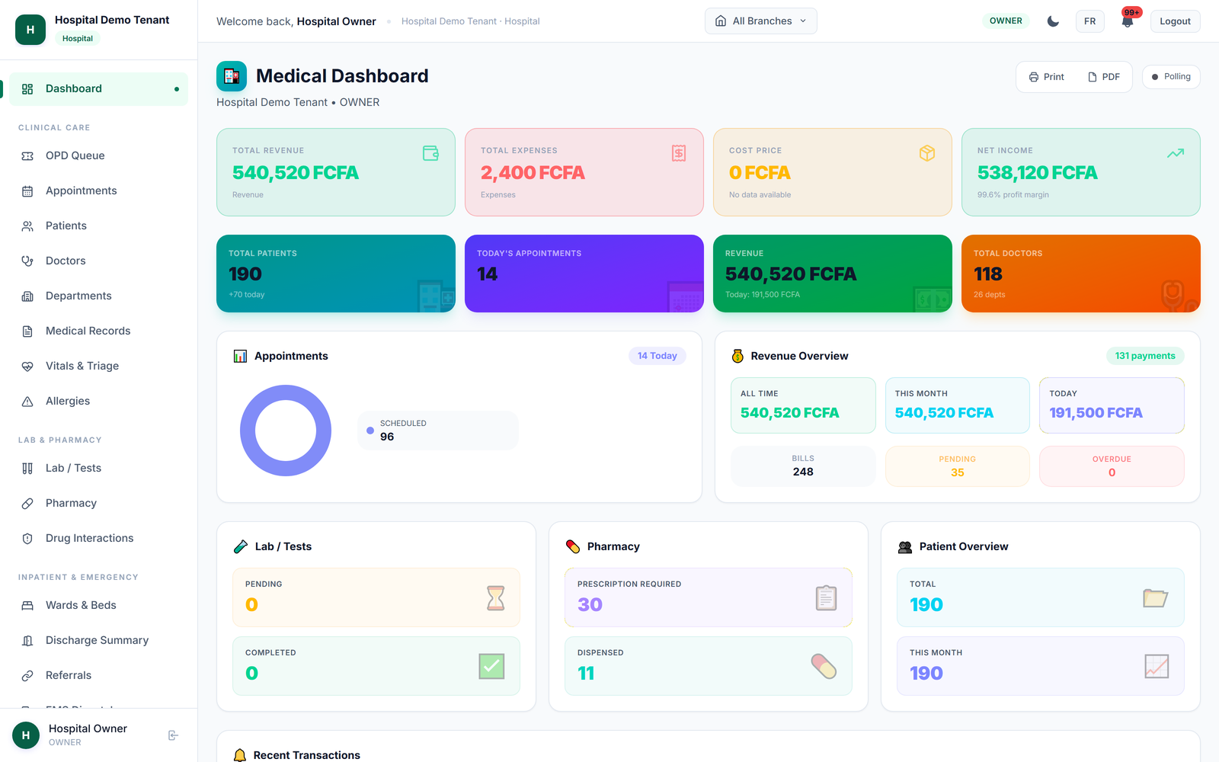Click the Pharmacy pill icon in sidebar
The height and width of the screenshot is (762, 1219).
tap(27, 504)
